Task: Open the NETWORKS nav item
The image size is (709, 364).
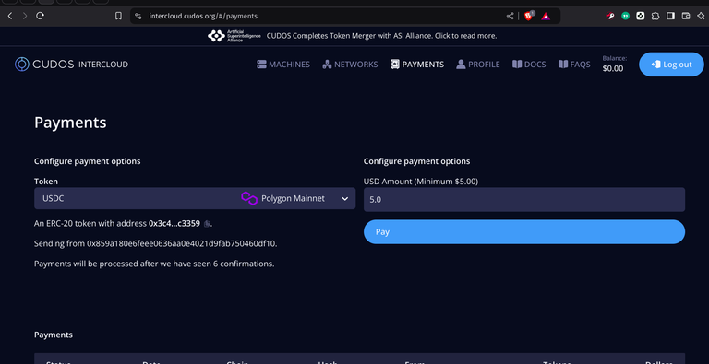Action: pos(350,65)
